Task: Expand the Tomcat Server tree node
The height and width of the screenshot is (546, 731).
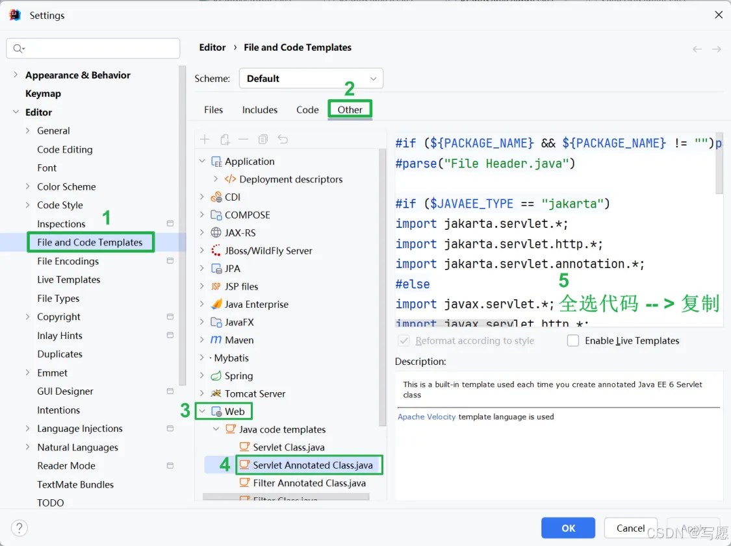Action: tap(202, 393)
